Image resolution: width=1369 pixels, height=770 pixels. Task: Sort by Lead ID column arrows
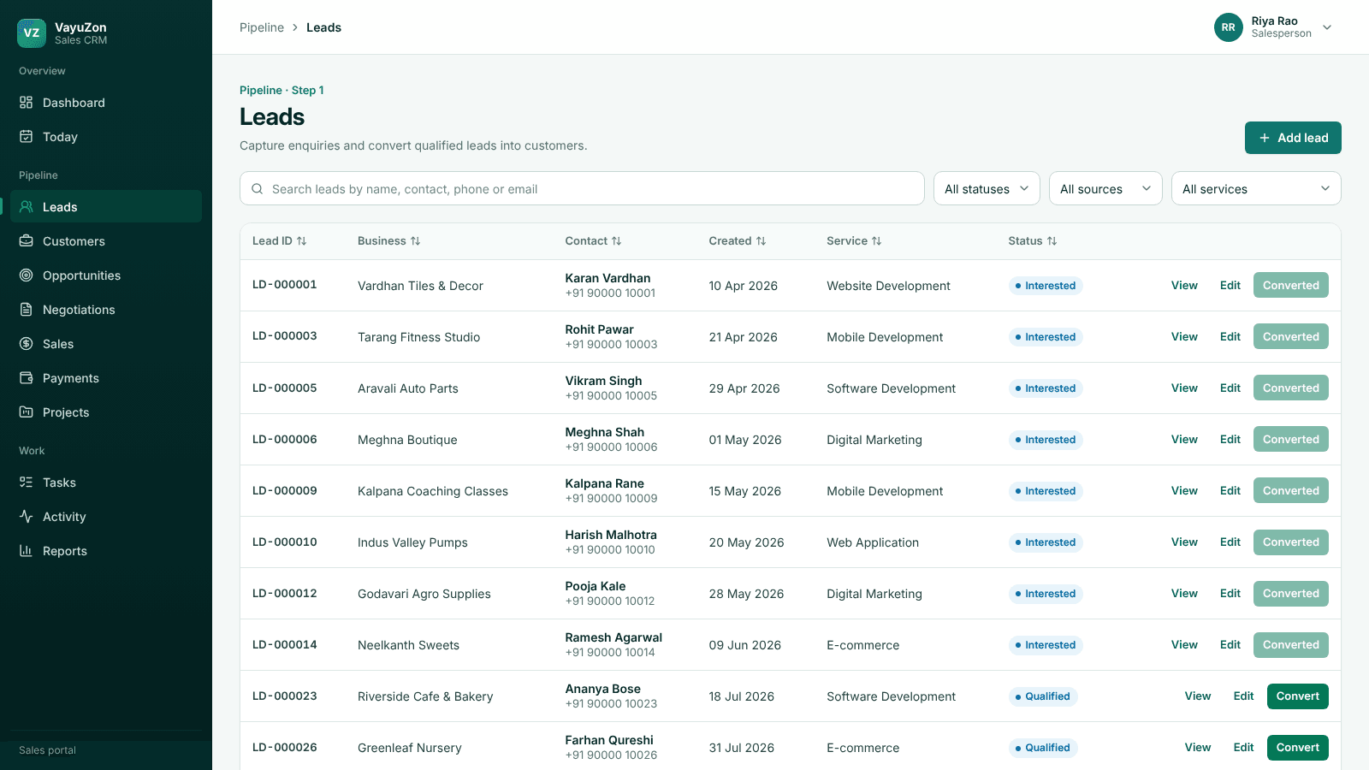click(302, 241)
